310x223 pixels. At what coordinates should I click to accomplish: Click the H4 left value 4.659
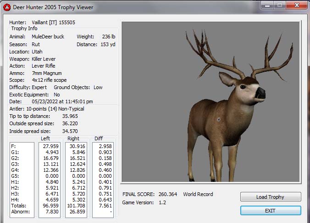point(52,200)
